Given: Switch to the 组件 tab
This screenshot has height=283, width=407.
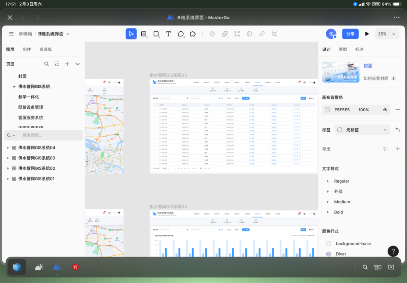Looking at the screenshot, I should point(27,49).
